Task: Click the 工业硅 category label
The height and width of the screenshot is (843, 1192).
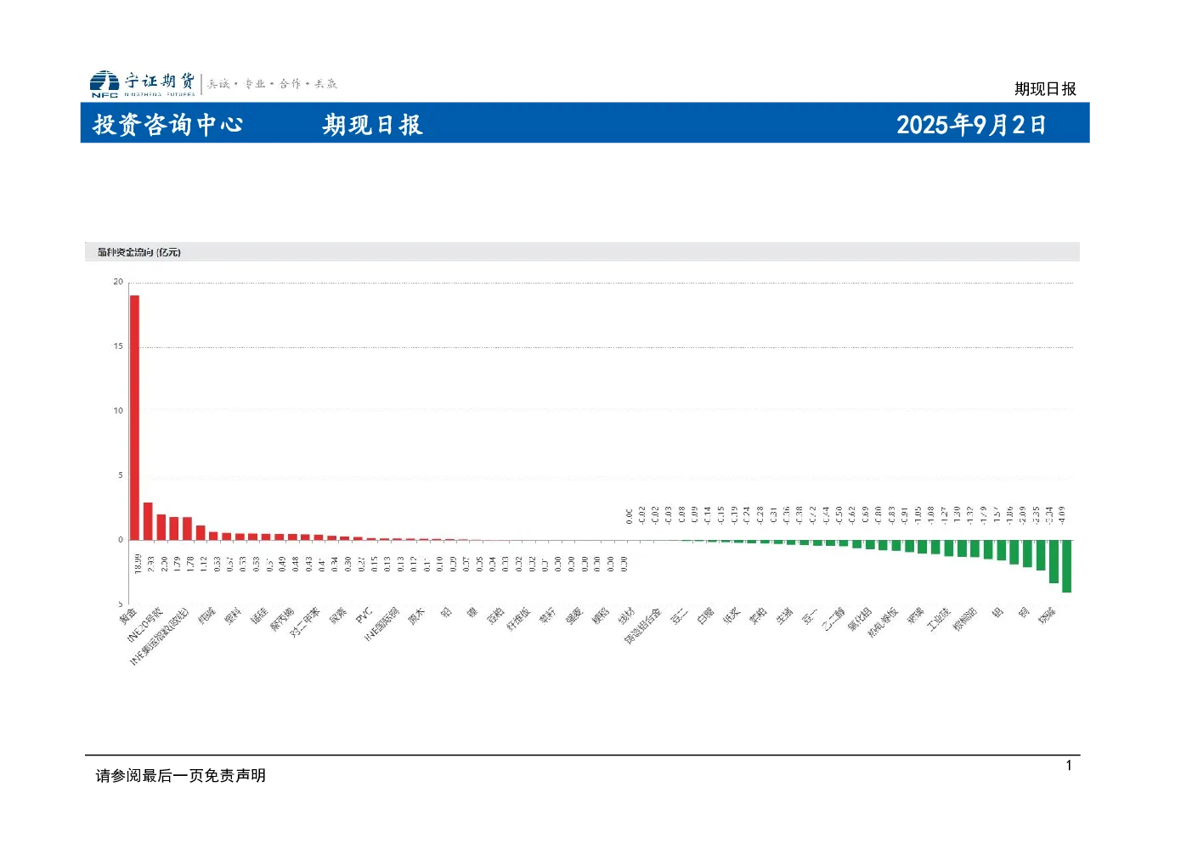Action: point(939,619)
